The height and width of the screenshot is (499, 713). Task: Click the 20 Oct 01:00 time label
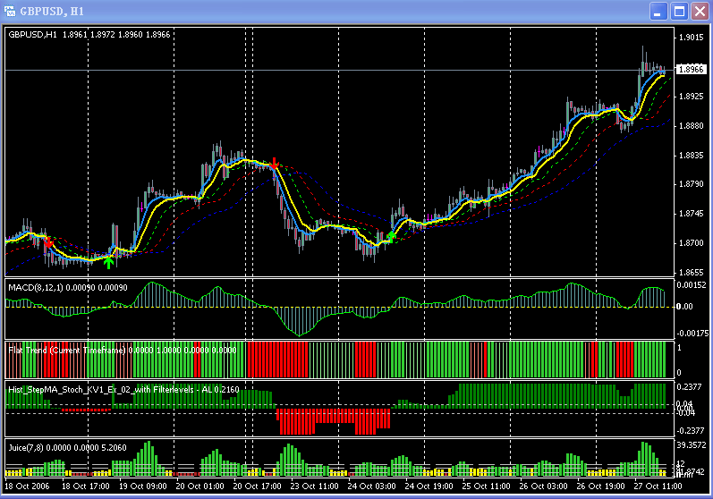click(200, 486)
